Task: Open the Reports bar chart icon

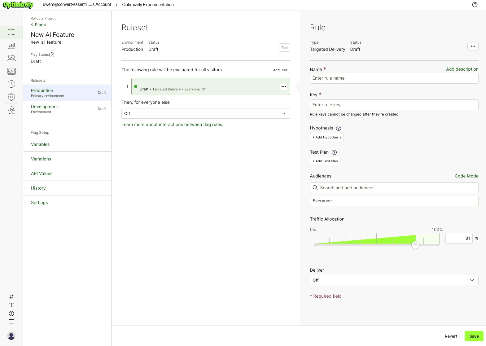Action: point(11,46)
